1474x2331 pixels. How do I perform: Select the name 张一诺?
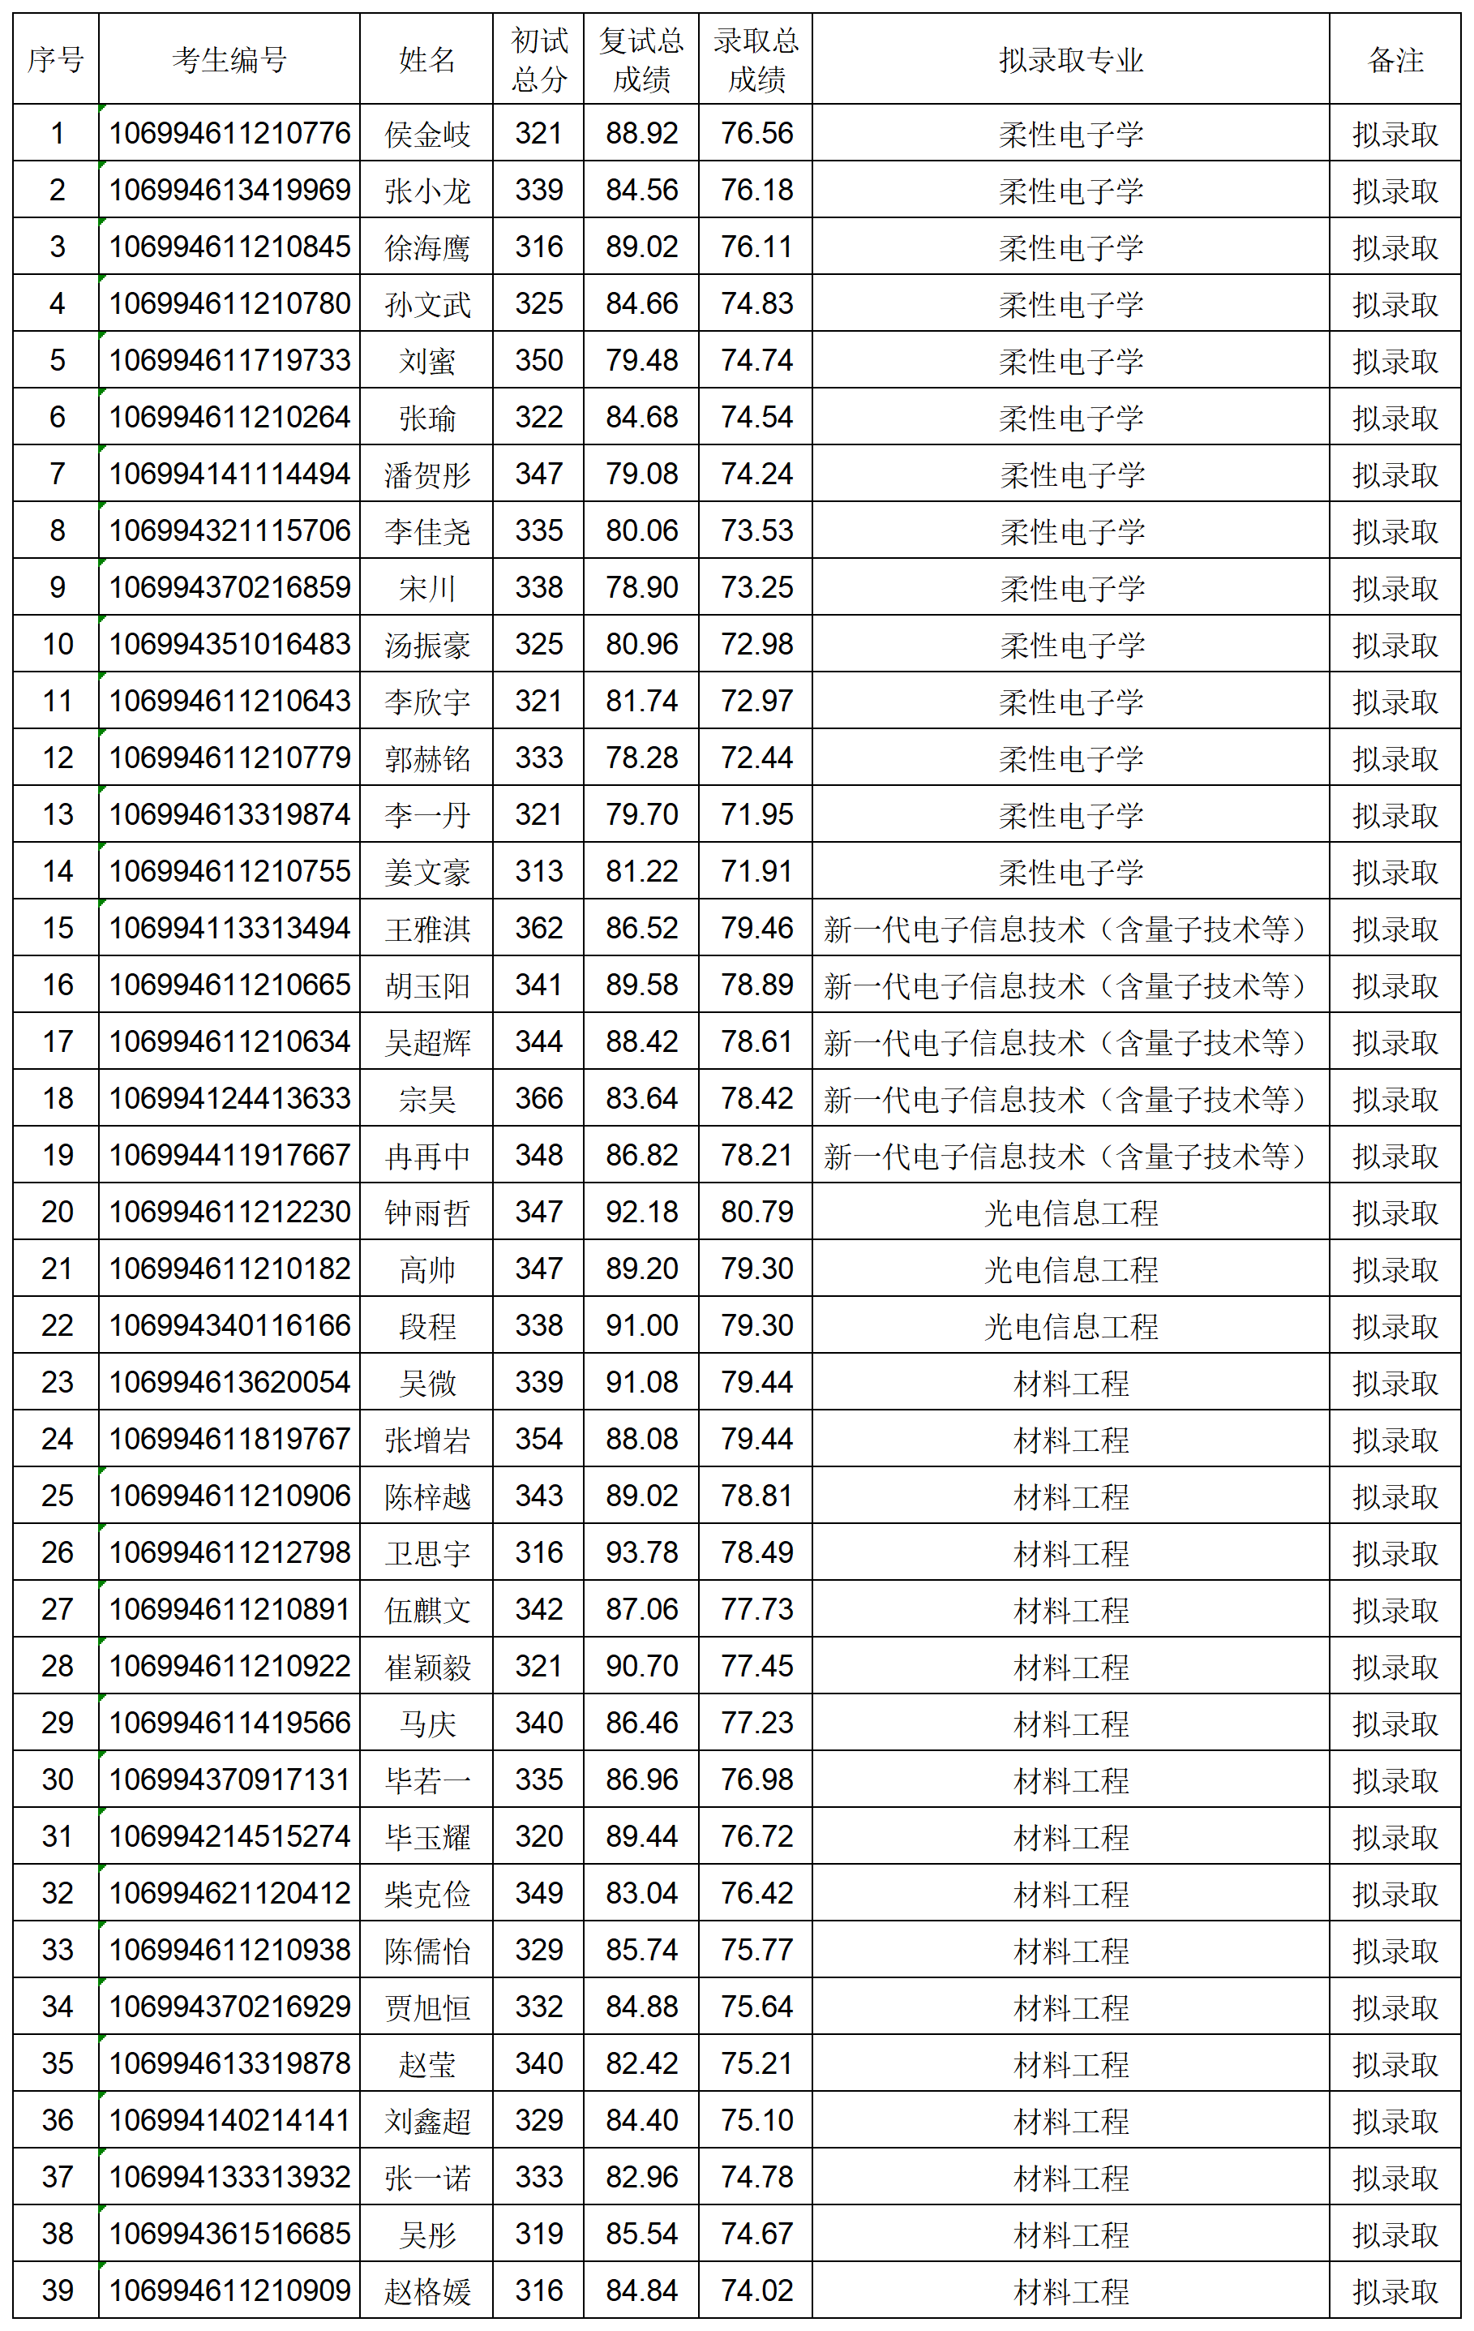coord(426,2177)
